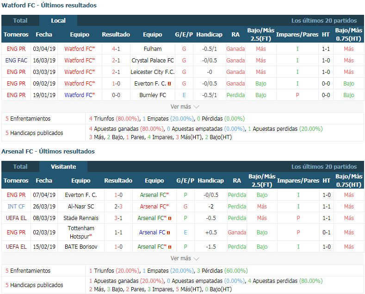Screen dimensions: 365x294
Task: Click the 2-1 result against Crystal Palace
Action: tap(116, 61)
